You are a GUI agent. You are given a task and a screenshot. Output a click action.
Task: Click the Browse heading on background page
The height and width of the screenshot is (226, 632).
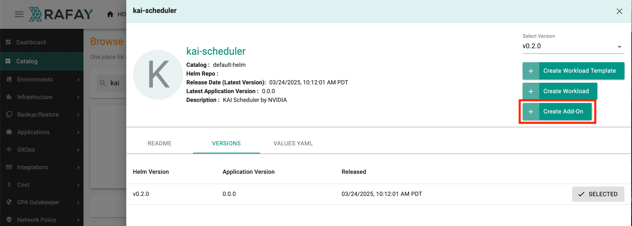(x=107, y=41)
